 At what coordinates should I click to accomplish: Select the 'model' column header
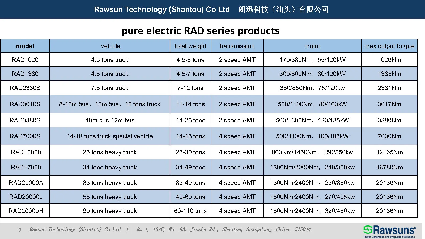[x=25, y=46]
